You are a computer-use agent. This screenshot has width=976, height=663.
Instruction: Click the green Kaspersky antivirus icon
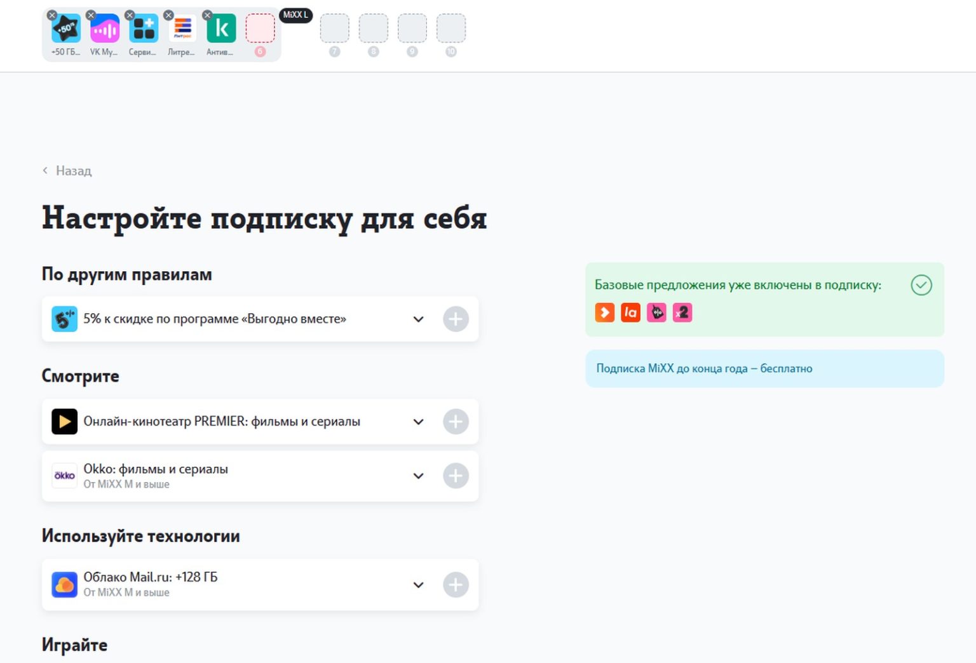(221, 29)
